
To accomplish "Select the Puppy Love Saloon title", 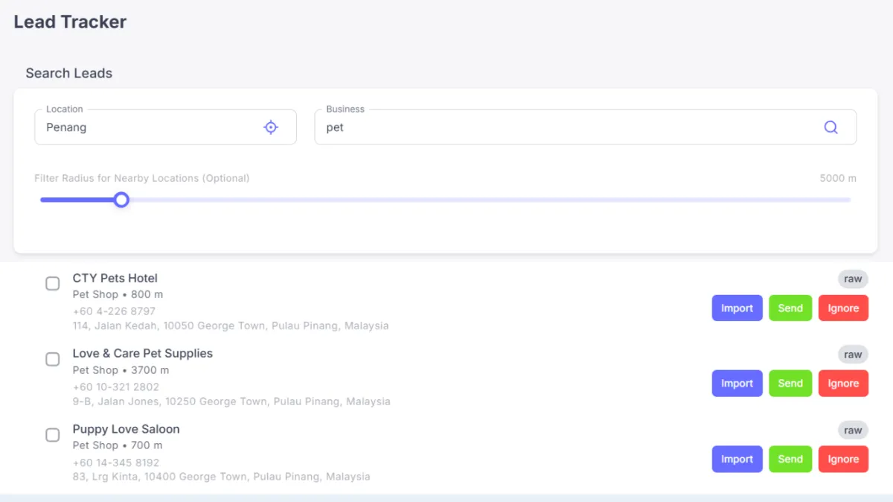I will [x=126, y=429].
